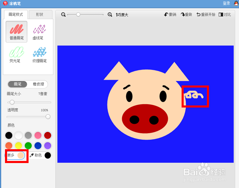Viewport: 239px width, 188px height.
Task: Click the 涂鸦笔 app logo icon
Action: click(x=5, y=3)
